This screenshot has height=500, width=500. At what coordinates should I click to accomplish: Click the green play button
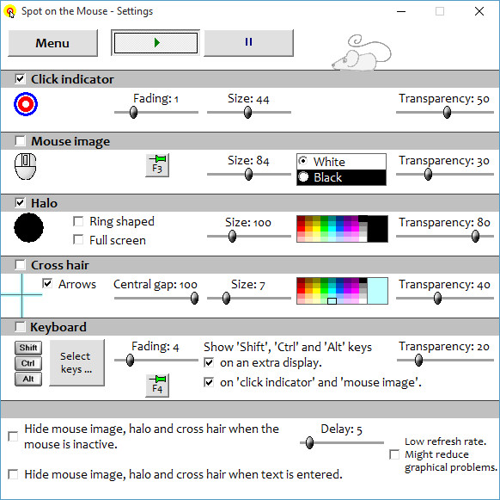(x=155, y=43)
